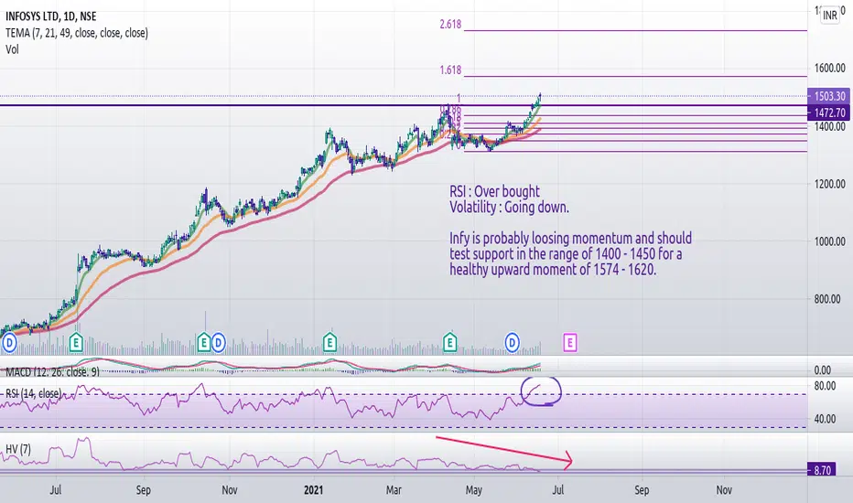Open the upcoming pink E earnings marker
853x503 pixels.
569,343
